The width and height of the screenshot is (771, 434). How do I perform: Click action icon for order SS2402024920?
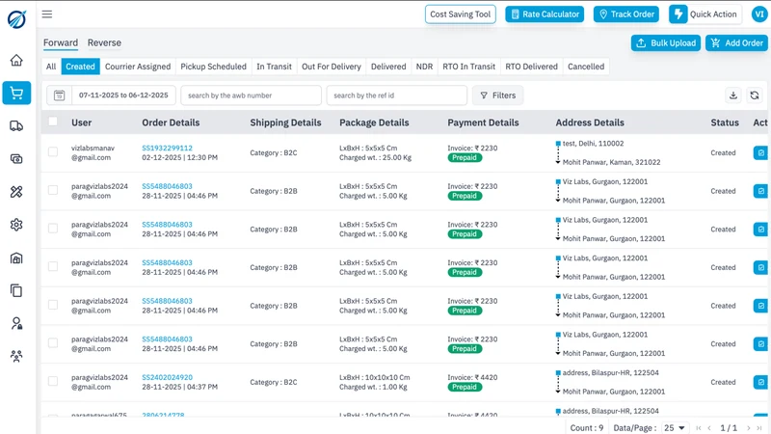coord(760,382)
